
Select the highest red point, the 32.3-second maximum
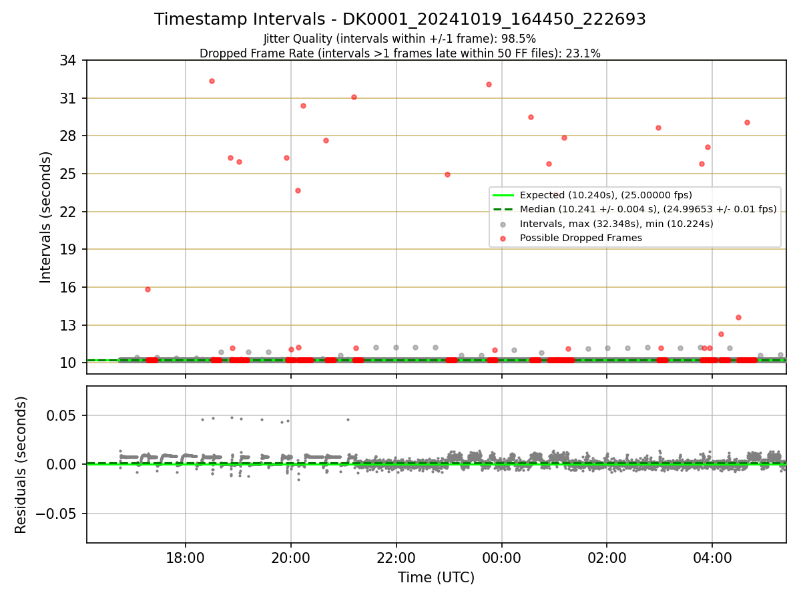[212, 81]
